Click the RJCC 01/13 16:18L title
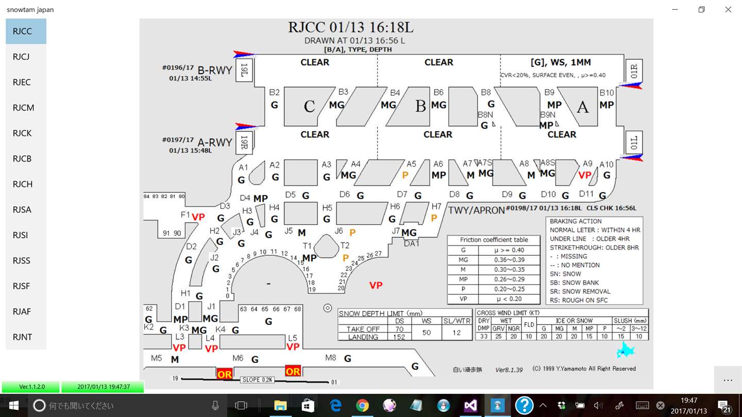This screenshot has height=417, width=742. pyautogui.click(x=350, y=28)
